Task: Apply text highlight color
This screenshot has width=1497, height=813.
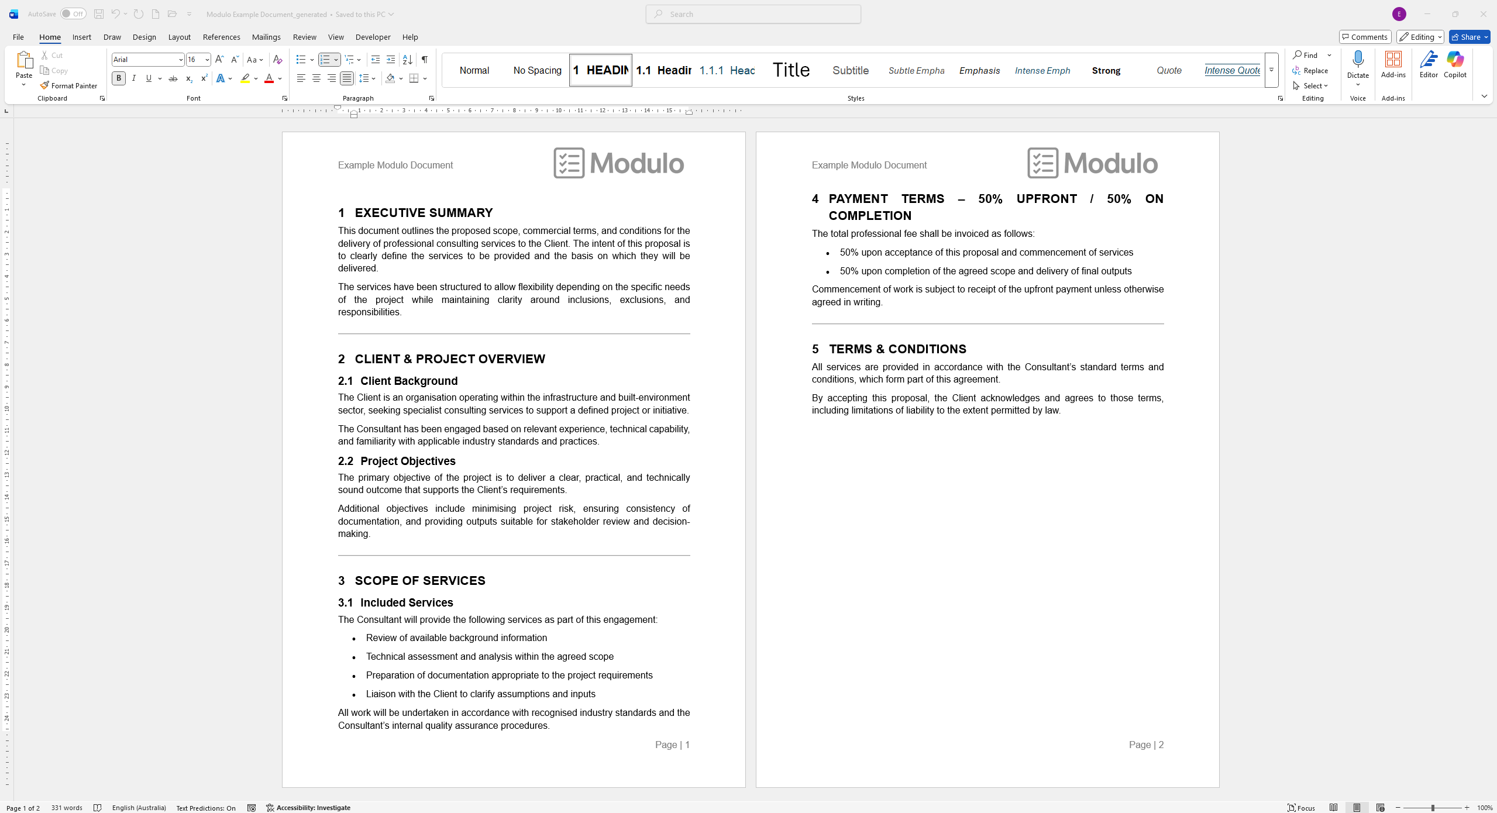Action: point(245,78)
